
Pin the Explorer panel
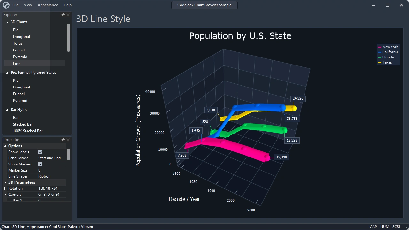(x=63, y=15)
